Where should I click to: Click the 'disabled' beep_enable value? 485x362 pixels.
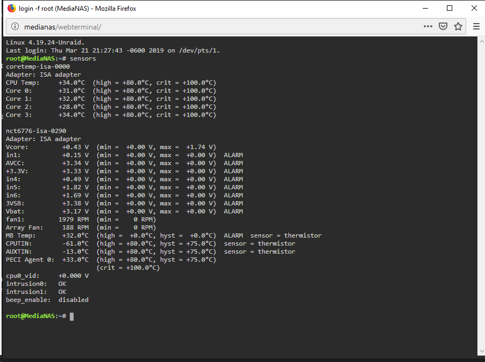74,300
